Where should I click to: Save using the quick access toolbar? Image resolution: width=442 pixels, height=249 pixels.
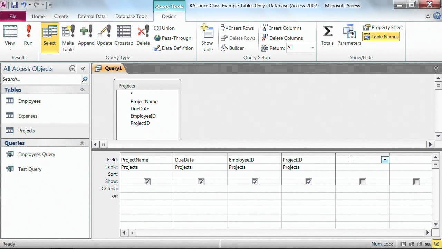tap(15, 5)
